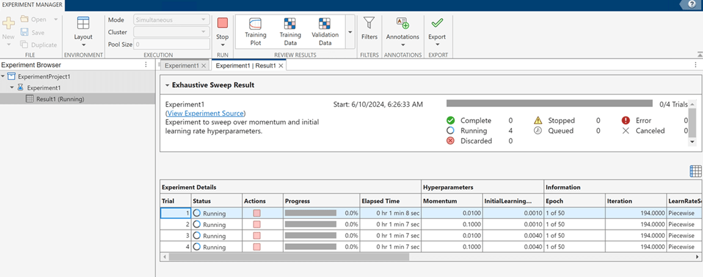Stop trial 1 using its action button
The image size is (703, 277).
(x=257, y=214)
